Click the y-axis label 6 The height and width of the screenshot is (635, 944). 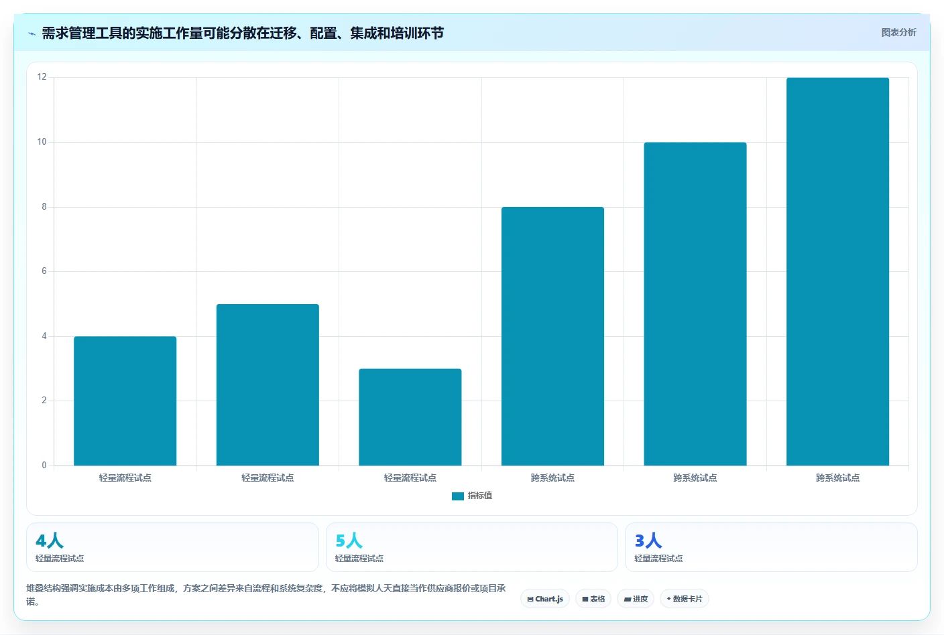pos(44,271)
